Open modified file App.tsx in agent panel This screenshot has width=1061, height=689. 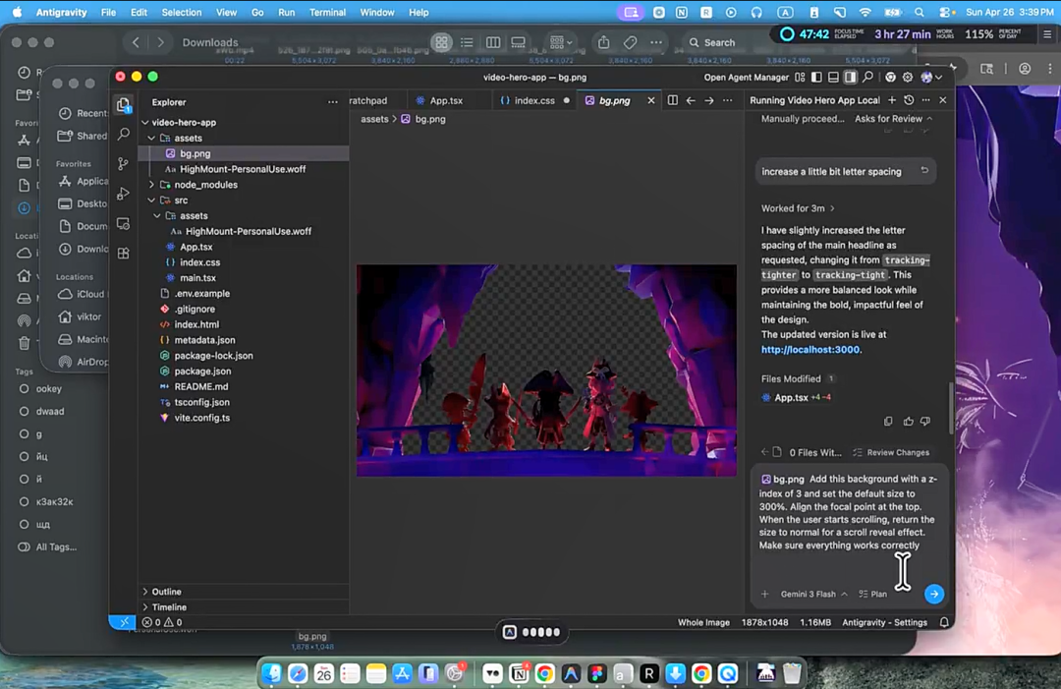[x=790, y=397]
